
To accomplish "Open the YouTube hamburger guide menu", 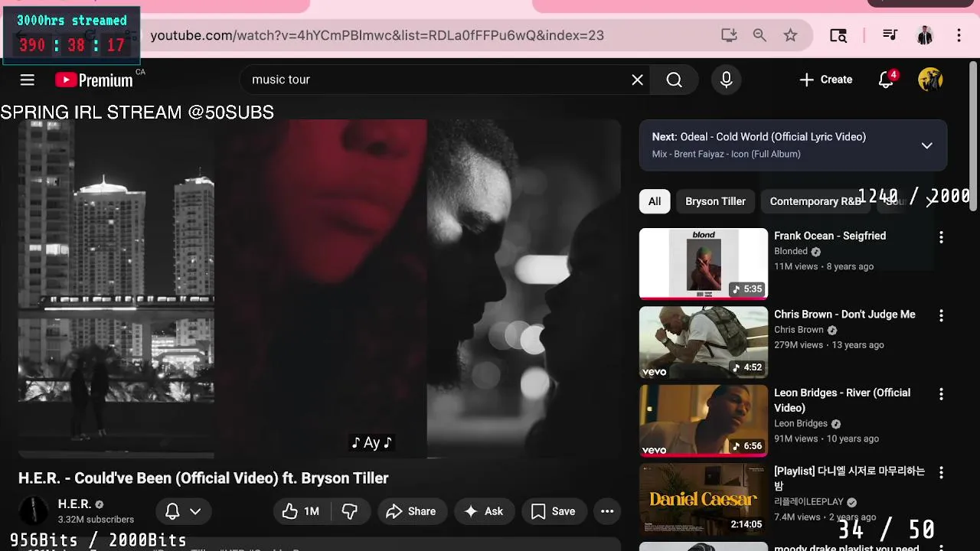I will [28, 80].
